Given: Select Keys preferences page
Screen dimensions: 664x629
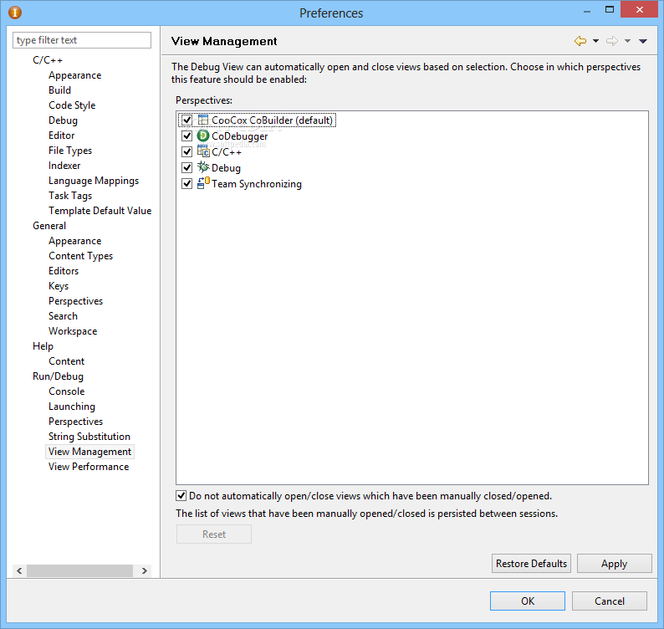Looking at the screenshot, I should (x=59, y=286).
